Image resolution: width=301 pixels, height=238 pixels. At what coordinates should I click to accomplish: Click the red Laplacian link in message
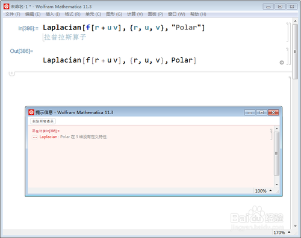[48, 137]
